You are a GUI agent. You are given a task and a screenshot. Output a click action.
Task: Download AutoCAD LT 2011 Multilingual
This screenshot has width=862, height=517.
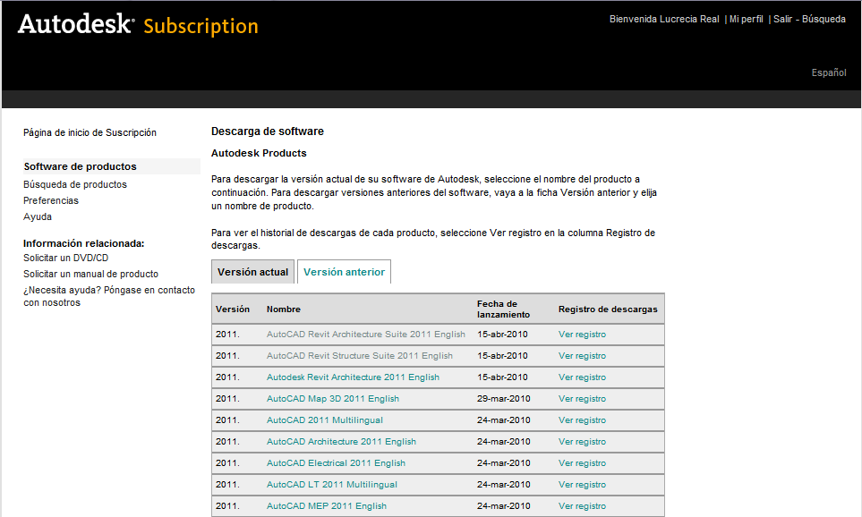(x=331, y=484)
